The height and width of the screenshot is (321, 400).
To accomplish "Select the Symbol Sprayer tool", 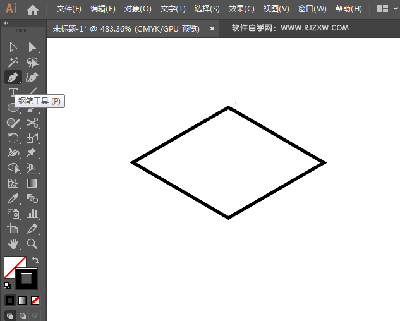I will point(13,214).
